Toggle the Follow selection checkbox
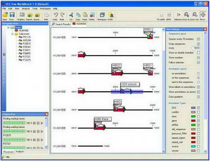Viewport: 210px width, 161px height. (199, 62)
